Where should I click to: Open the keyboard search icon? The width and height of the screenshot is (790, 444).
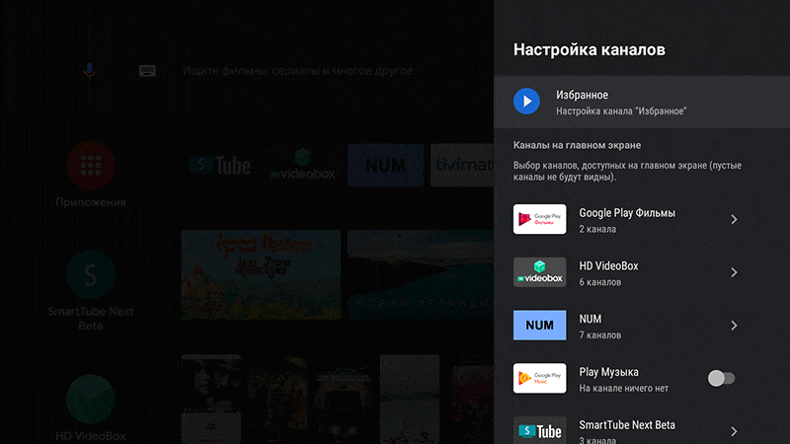click(147, 70)
